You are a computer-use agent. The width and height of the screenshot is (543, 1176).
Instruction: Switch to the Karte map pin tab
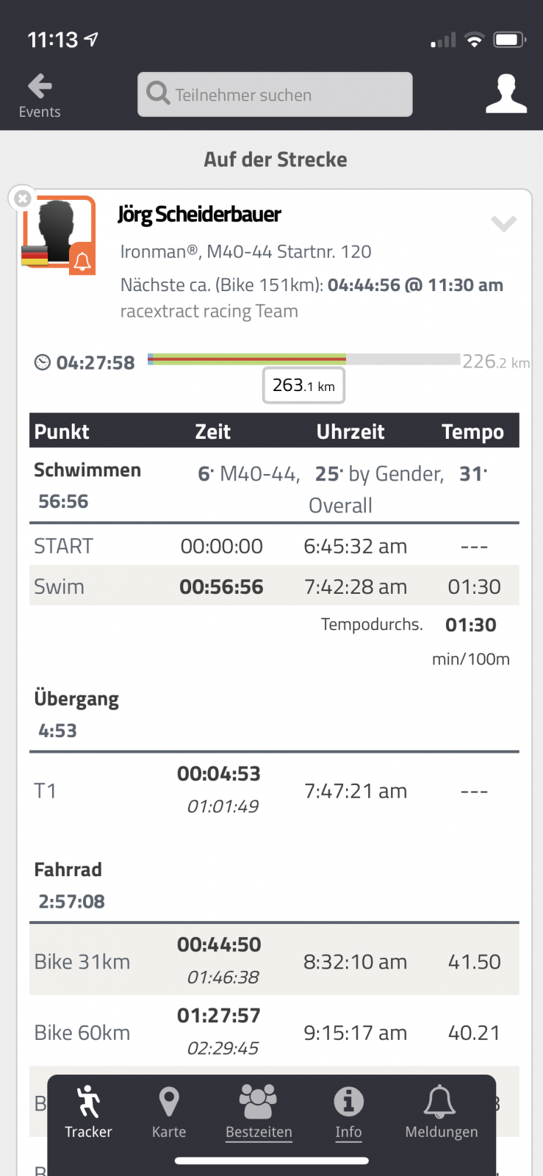169,1112
